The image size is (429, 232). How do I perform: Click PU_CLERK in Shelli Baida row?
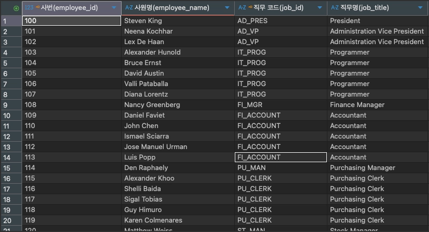click(x=281, y=189)
